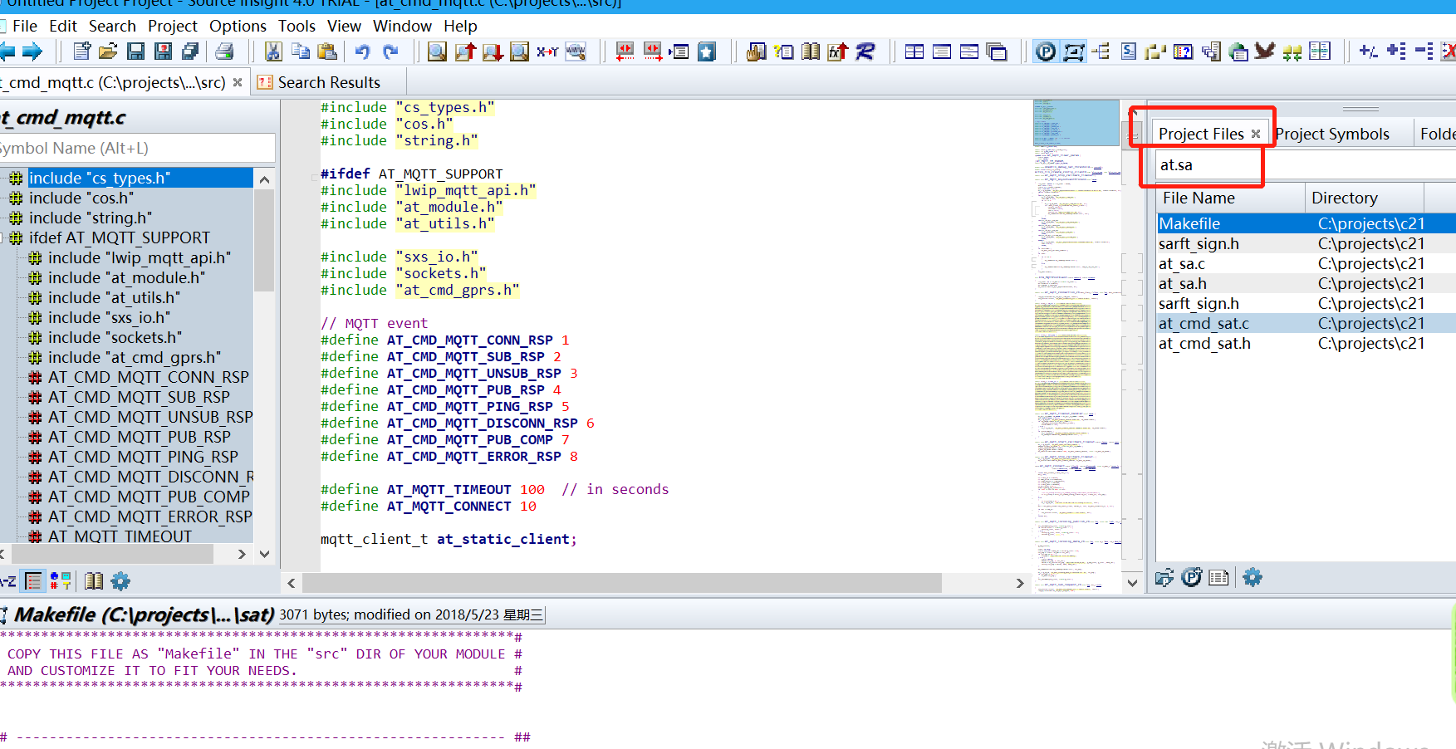Image resolution: width=1456 pixels, height=749 pixels.
Task: Open the Tools menu
Action: pyautogui.click(x=297, y=26)
